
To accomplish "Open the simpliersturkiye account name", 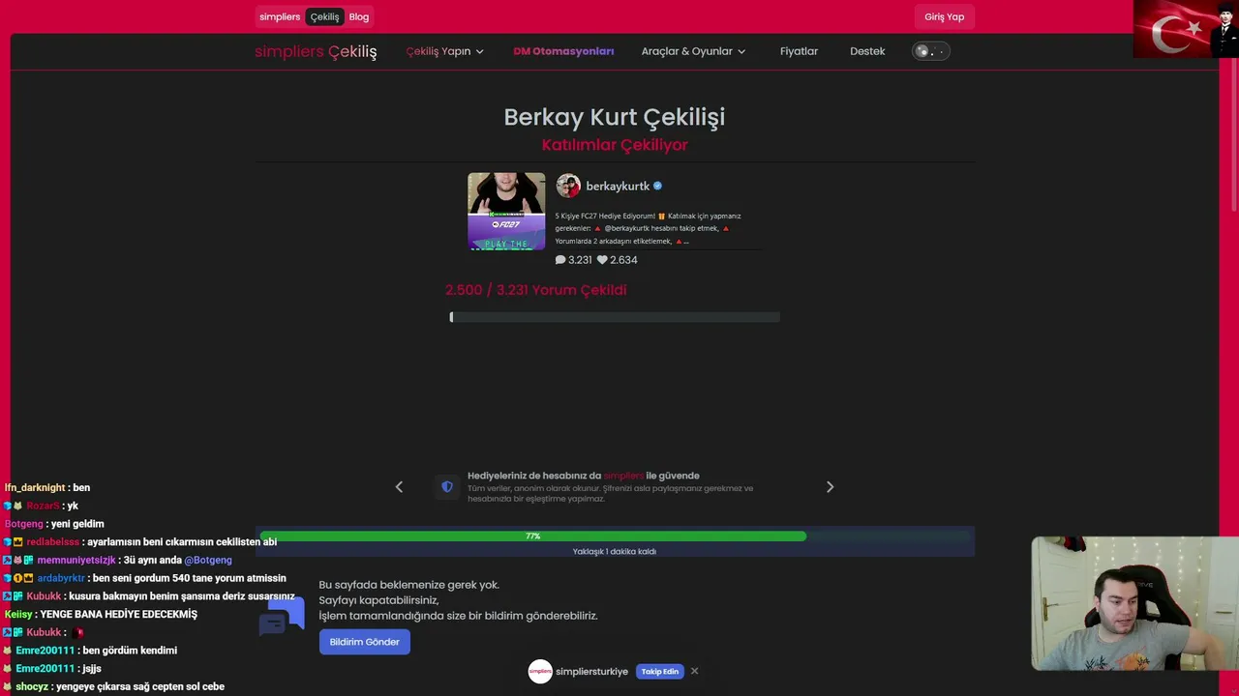I will [x=591, y=672].
